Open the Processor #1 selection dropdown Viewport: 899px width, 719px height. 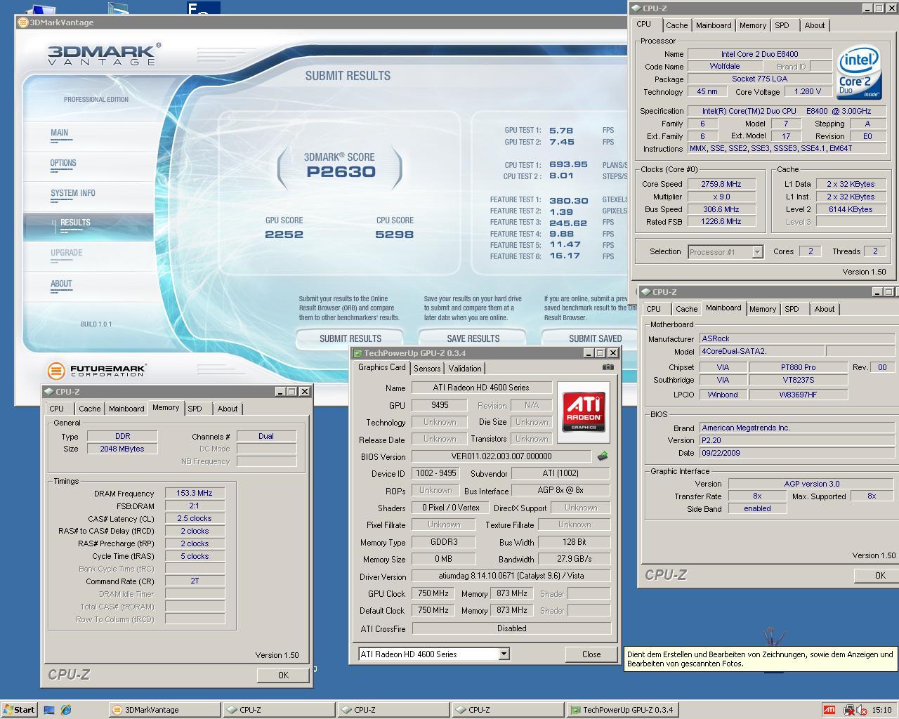[757, 252]
